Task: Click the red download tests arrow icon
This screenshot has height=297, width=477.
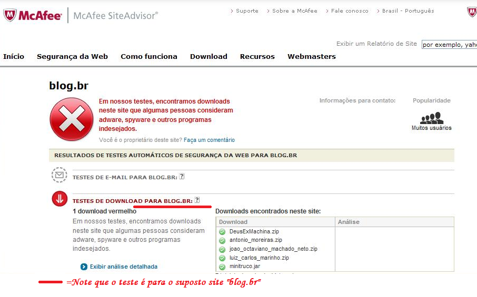Action: [59, 199]
